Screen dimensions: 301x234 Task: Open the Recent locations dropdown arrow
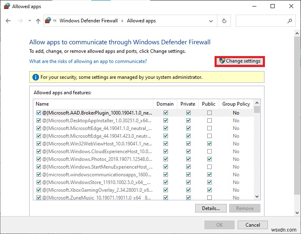(29, 21)
